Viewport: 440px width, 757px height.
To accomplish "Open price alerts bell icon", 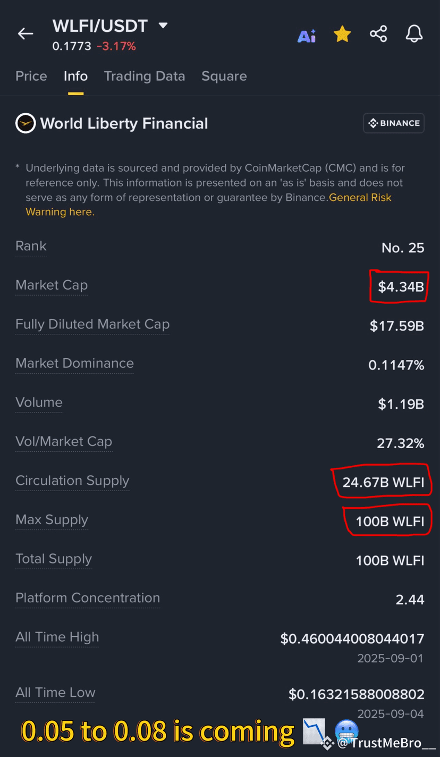I will [x=414, y=34].
